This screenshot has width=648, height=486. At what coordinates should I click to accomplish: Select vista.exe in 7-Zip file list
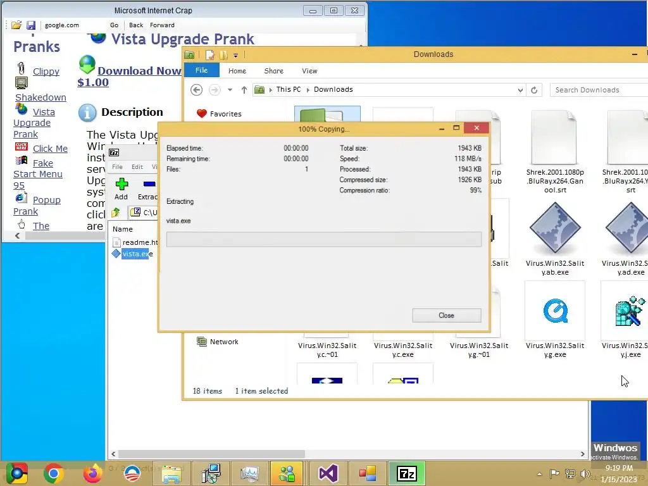[x=133, y=254]
